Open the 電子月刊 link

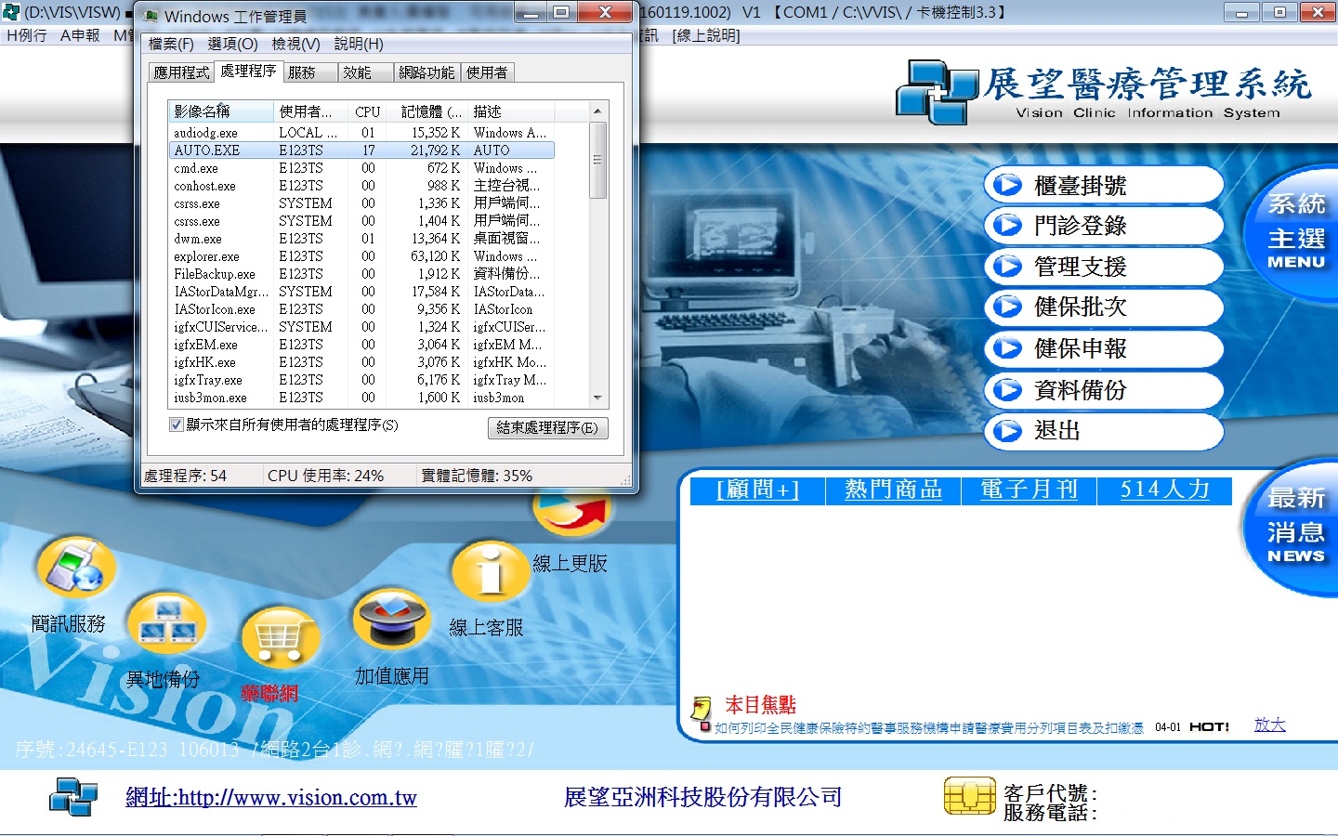[x=1029, y=490]
